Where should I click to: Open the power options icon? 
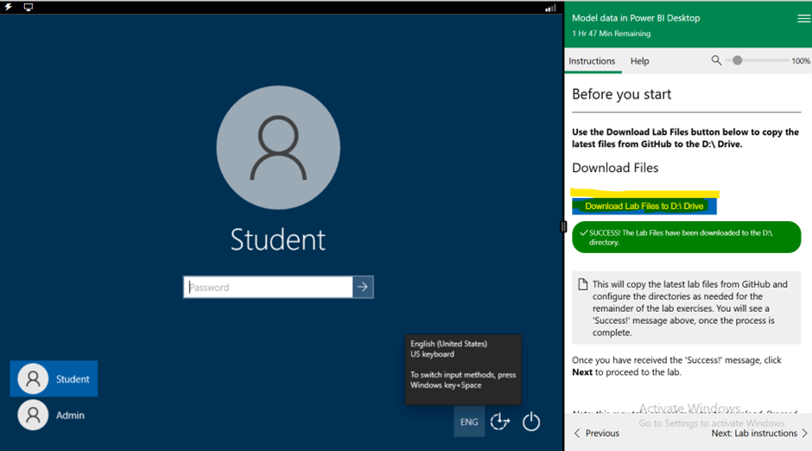click(530, 422)
